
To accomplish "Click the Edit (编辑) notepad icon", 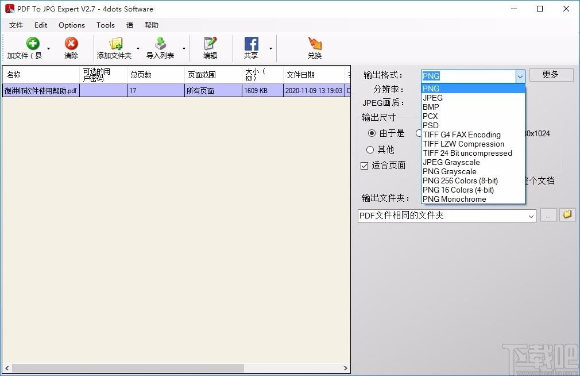I will click(x=210, y=43).
